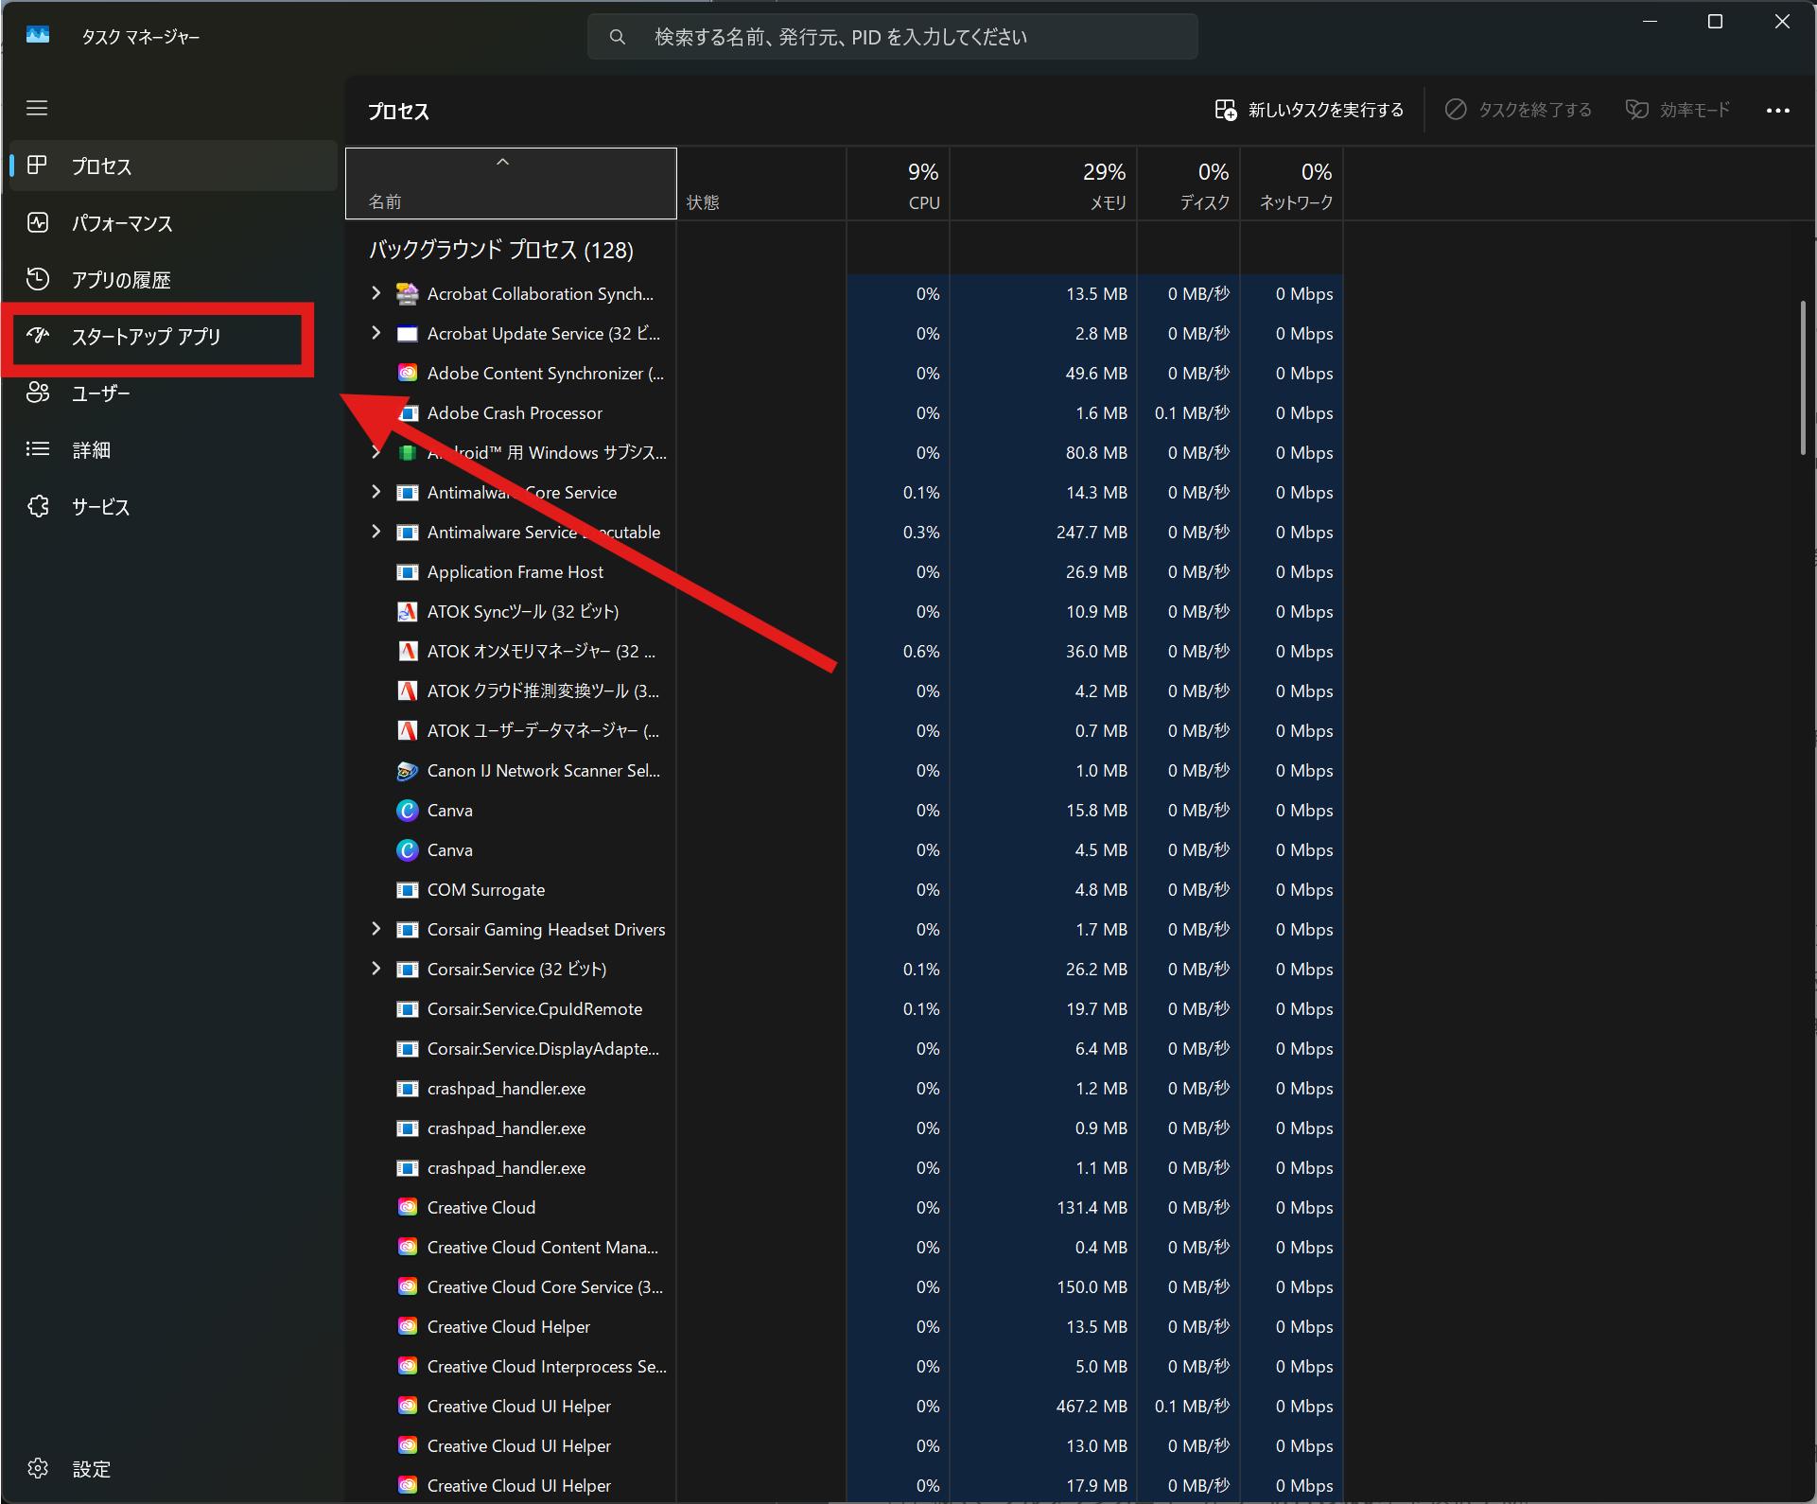Click Canon IJ Network Scanner icon
This screenshot has height=1504, width=1817.
click(x=408, y=771)
